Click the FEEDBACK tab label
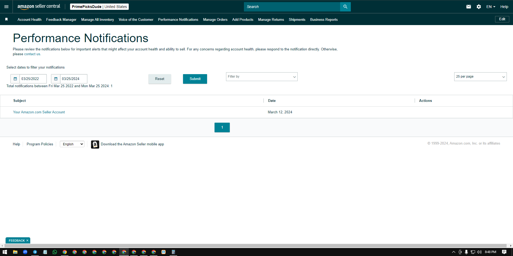The image size is (513, 256). (x=17, y=241)
